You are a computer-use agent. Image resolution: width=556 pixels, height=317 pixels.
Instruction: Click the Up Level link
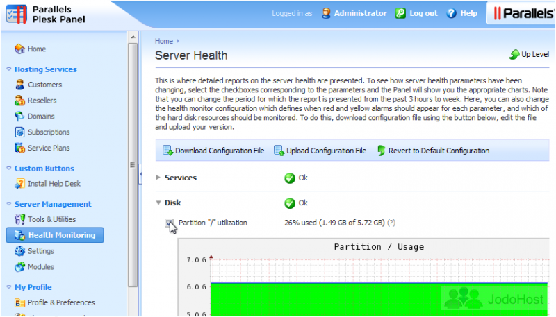535,55
